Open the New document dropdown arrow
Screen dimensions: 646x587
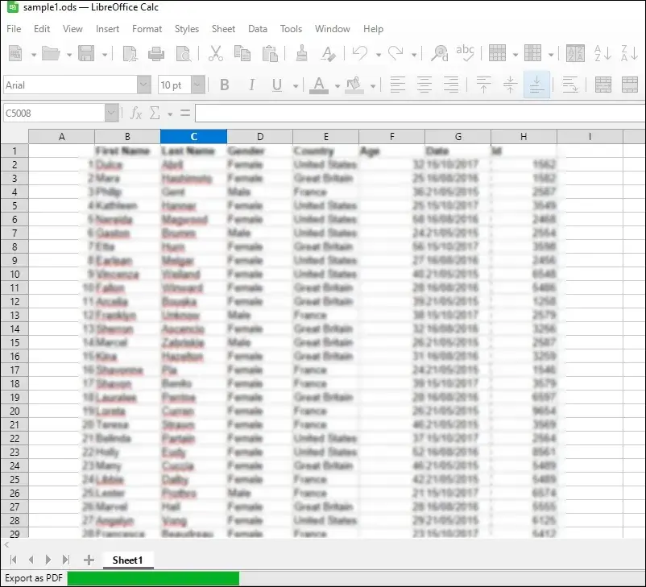pos(34,55)
